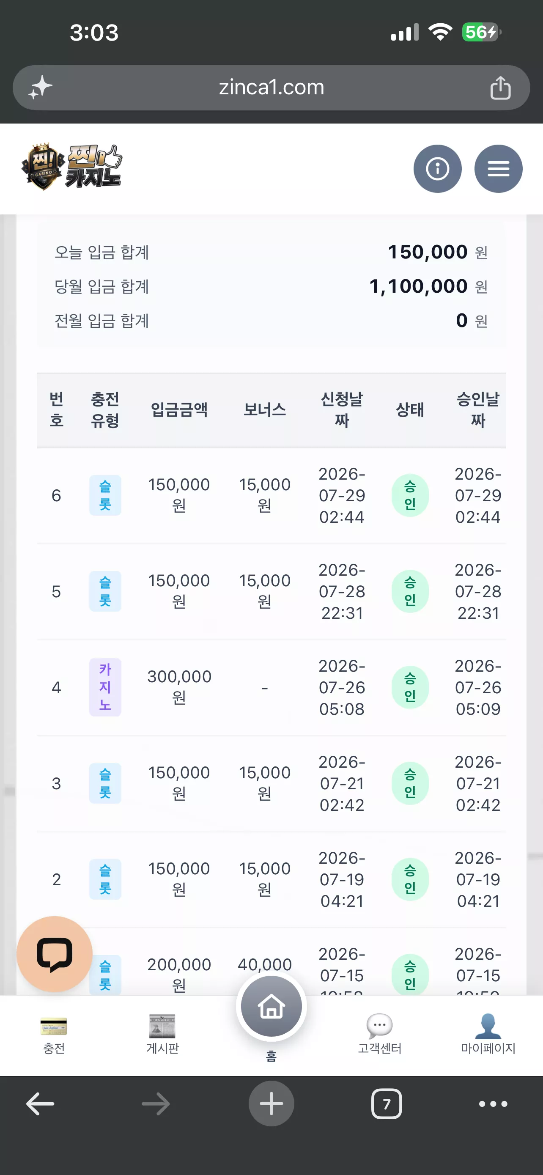Open the live chat bubble button

[55, 954]
